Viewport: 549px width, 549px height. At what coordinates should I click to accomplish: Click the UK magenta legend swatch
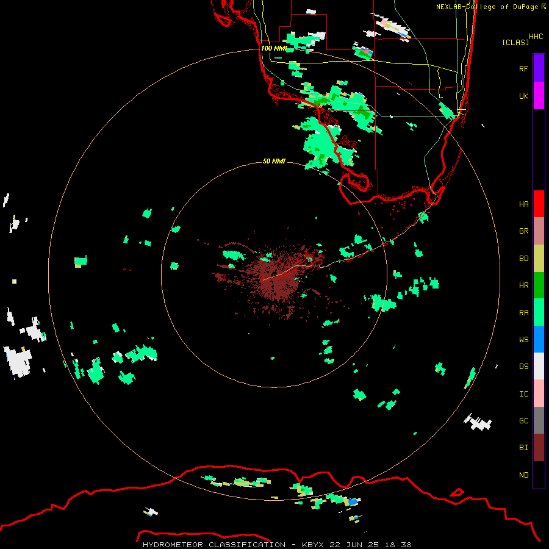[x=539, y=96]
